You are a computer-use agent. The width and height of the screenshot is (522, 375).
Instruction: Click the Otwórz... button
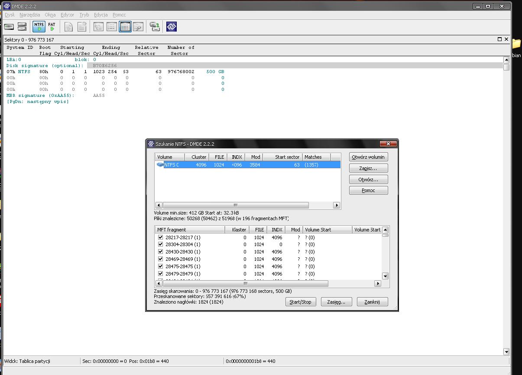pos(369,179)
